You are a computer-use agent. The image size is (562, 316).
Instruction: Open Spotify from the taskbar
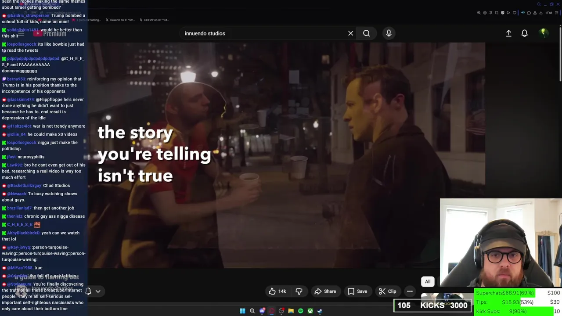point(300,311)
